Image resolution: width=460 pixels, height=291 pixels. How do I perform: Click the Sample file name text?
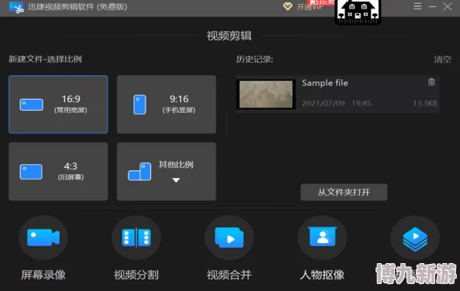coord(325,83)
